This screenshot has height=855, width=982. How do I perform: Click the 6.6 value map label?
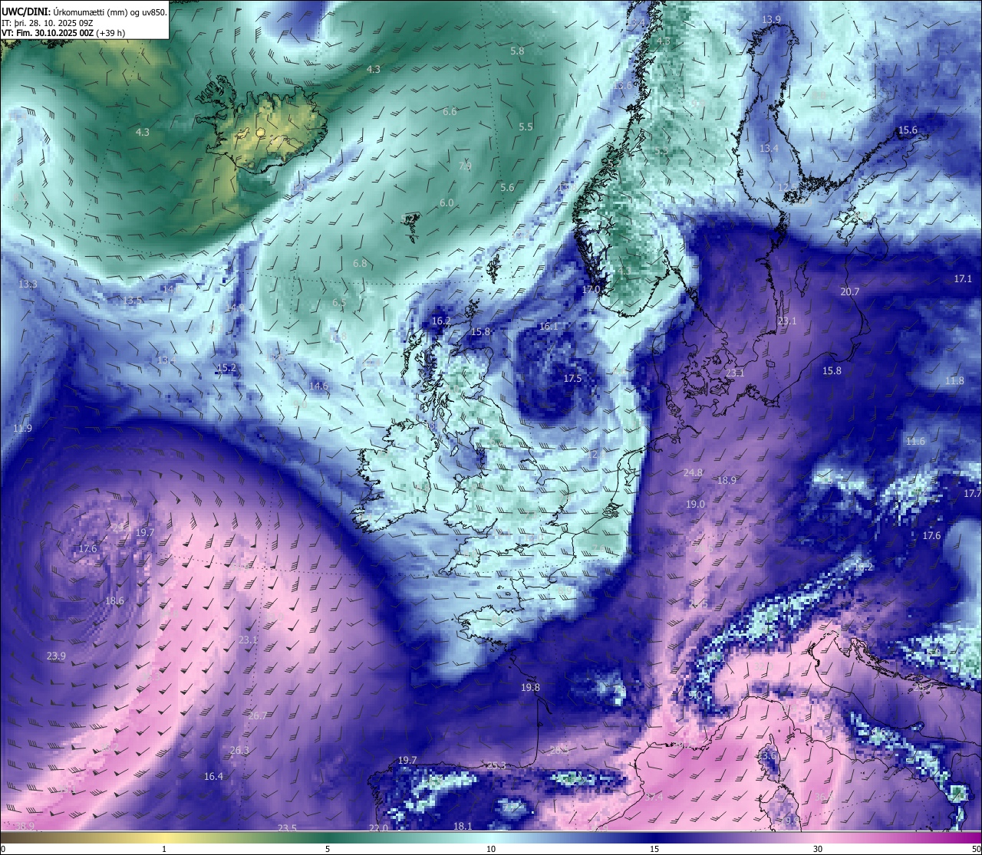click(x=450, y=112)
